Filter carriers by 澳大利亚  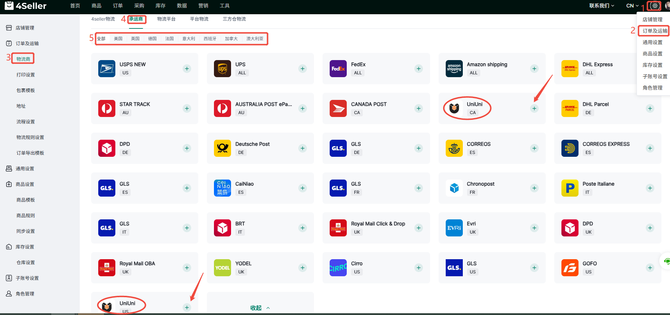[255, 39]
